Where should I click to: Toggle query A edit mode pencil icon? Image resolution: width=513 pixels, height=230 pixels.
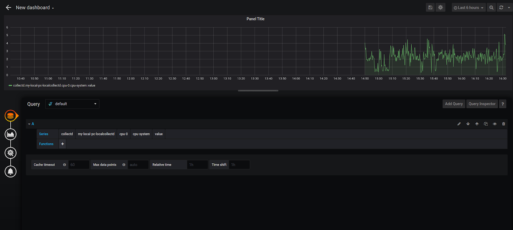point(459,124)
